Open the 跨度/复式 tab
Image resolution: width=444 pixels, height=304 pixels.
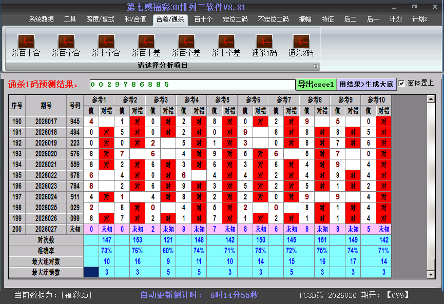100,19
